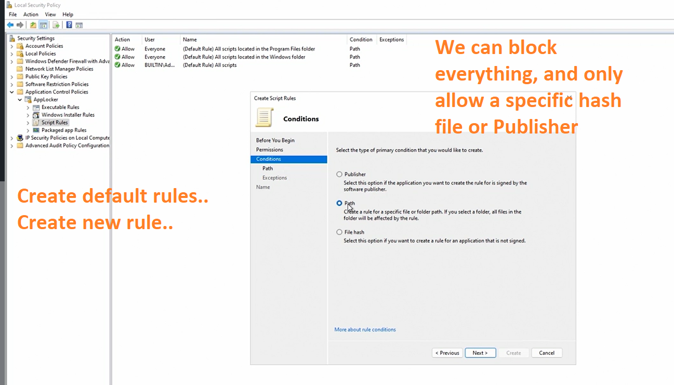The width and height of the screenshot is (674, 385).
Task: Open the Action menu
Action: tap(31, 15)
